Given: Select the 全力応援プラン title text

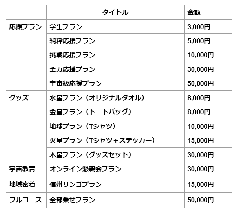Looking at the screenshot, I should pyautogui.click(x=73, y=69).
